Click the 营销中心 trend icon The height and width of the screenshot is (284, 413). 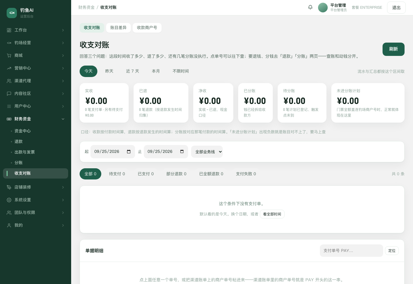[9, 68]
